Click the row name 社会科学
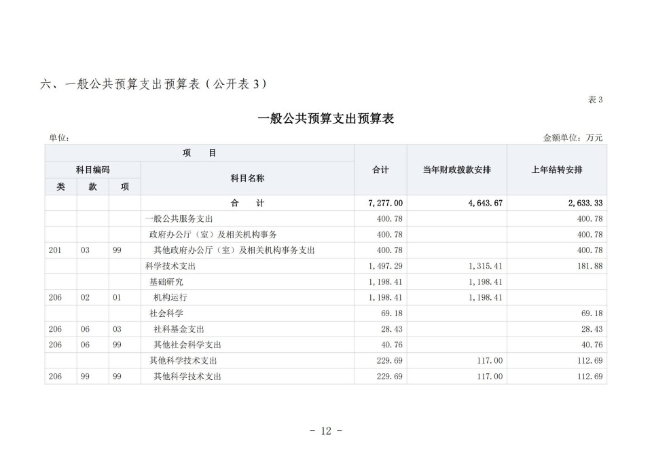Image resolution: width=652 pixels, height=460 pixels. pyautogui.click(x=166, y=313)
